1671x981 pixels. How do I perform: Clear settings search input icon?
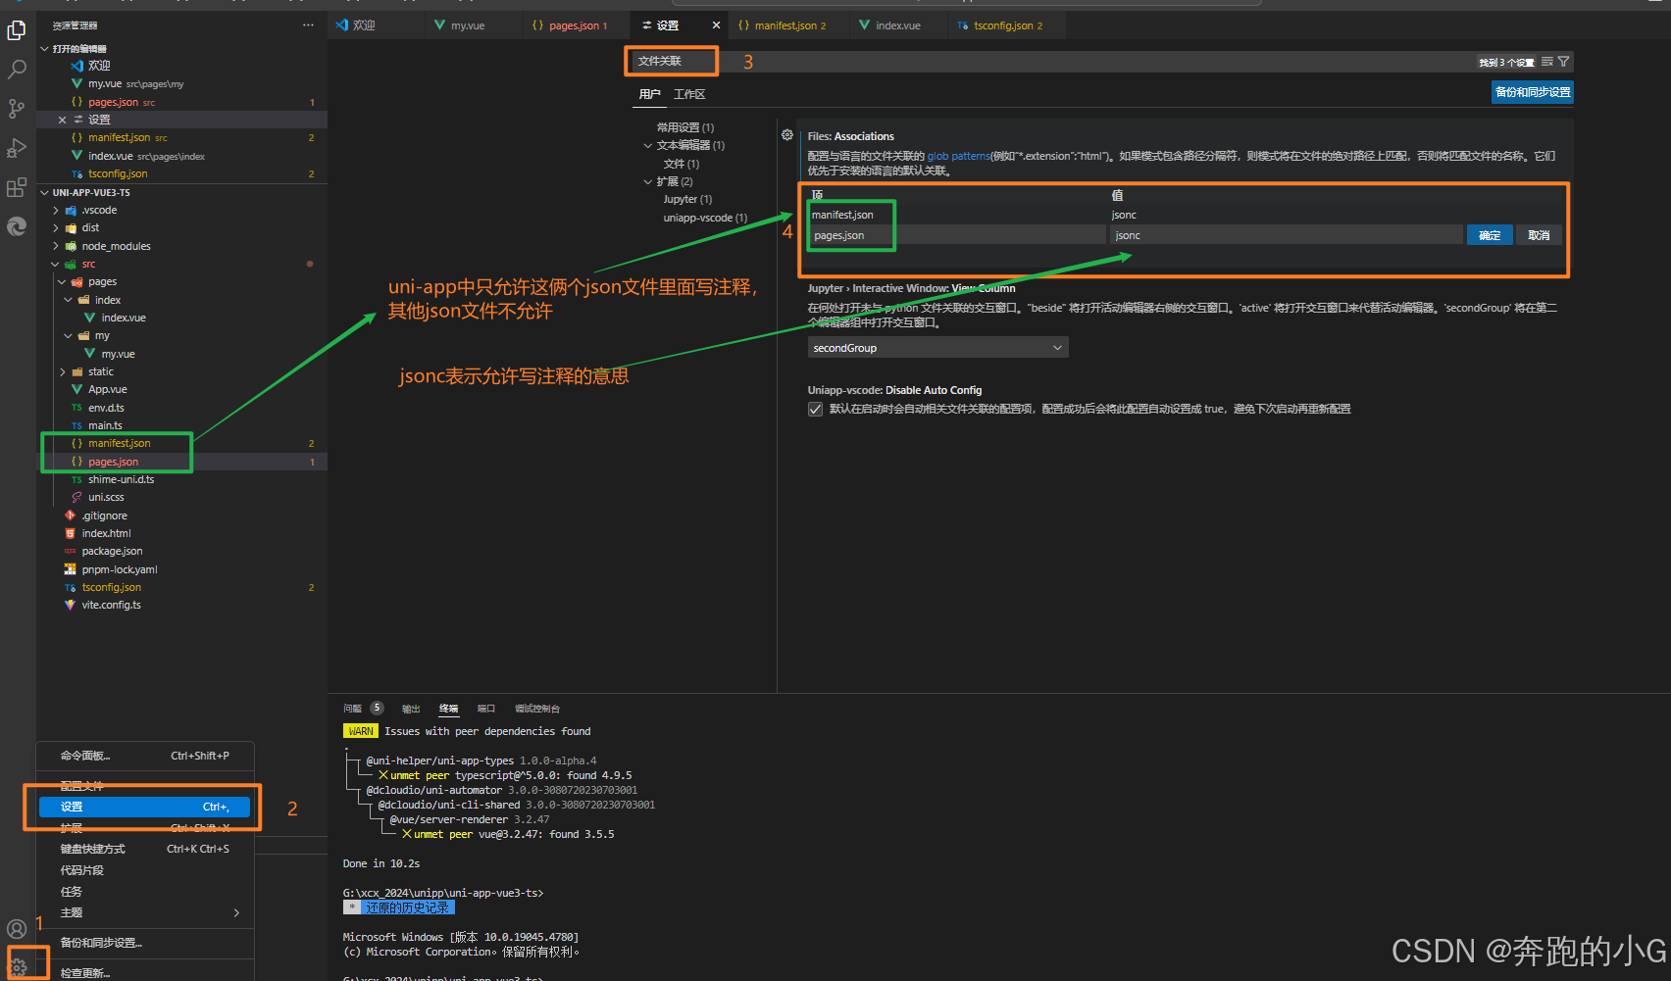[x=1547, y=62]
